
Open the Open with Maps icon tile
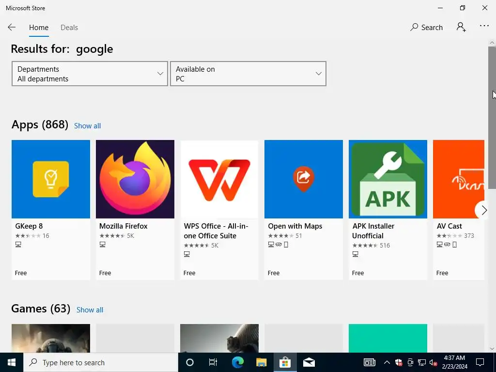click(304, 179)
